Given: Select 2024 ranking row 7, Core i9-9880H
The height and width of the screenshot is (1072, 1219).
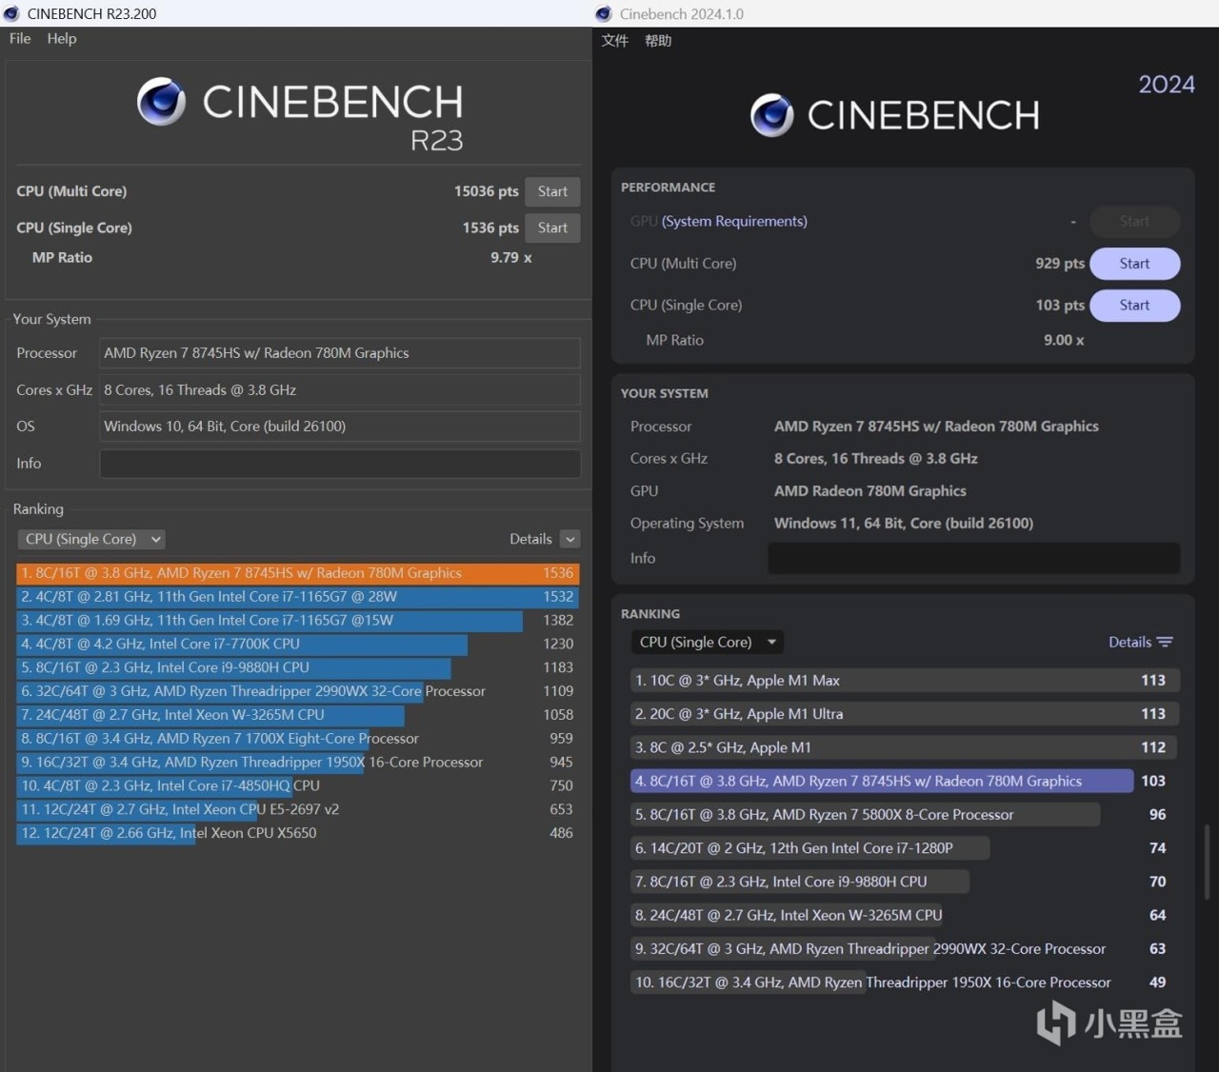Looking at the screenshot, I should tap(905, 882).
